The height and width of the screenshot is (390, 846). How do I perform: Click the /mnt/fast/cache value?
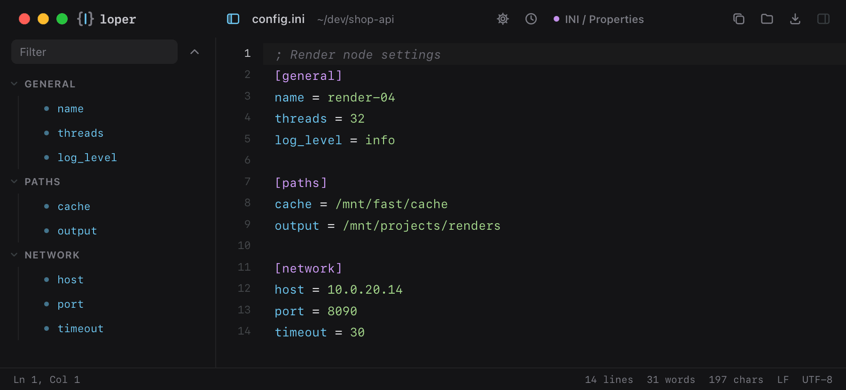(392, 204)
